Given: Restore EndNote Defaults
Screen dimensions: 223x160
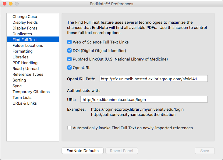Looking at the screenshot, I should point(83,151).
